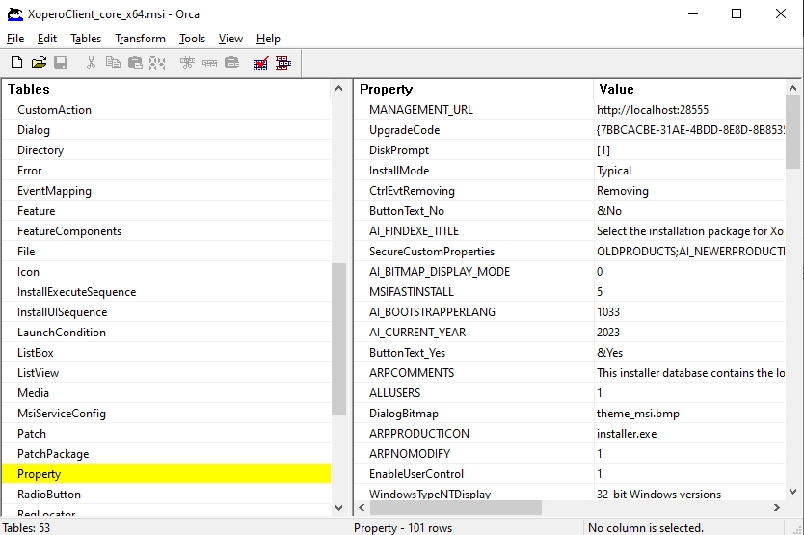Open an MSI file via toolbar folder icon
This screenshot has height=535, width=804.
[x=39, y=64]
